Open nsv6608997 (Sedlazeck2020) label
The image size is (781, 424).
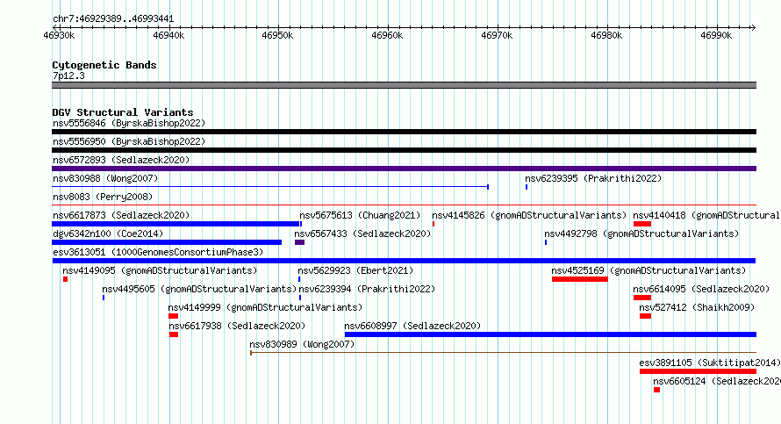(x=412, y=326)
